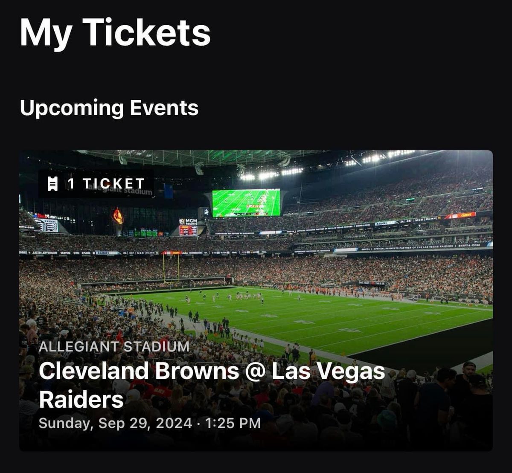512x473 pixels.
Task: Open the "Cleveland Browns" team name in title
Action: (x=139, y=371)
